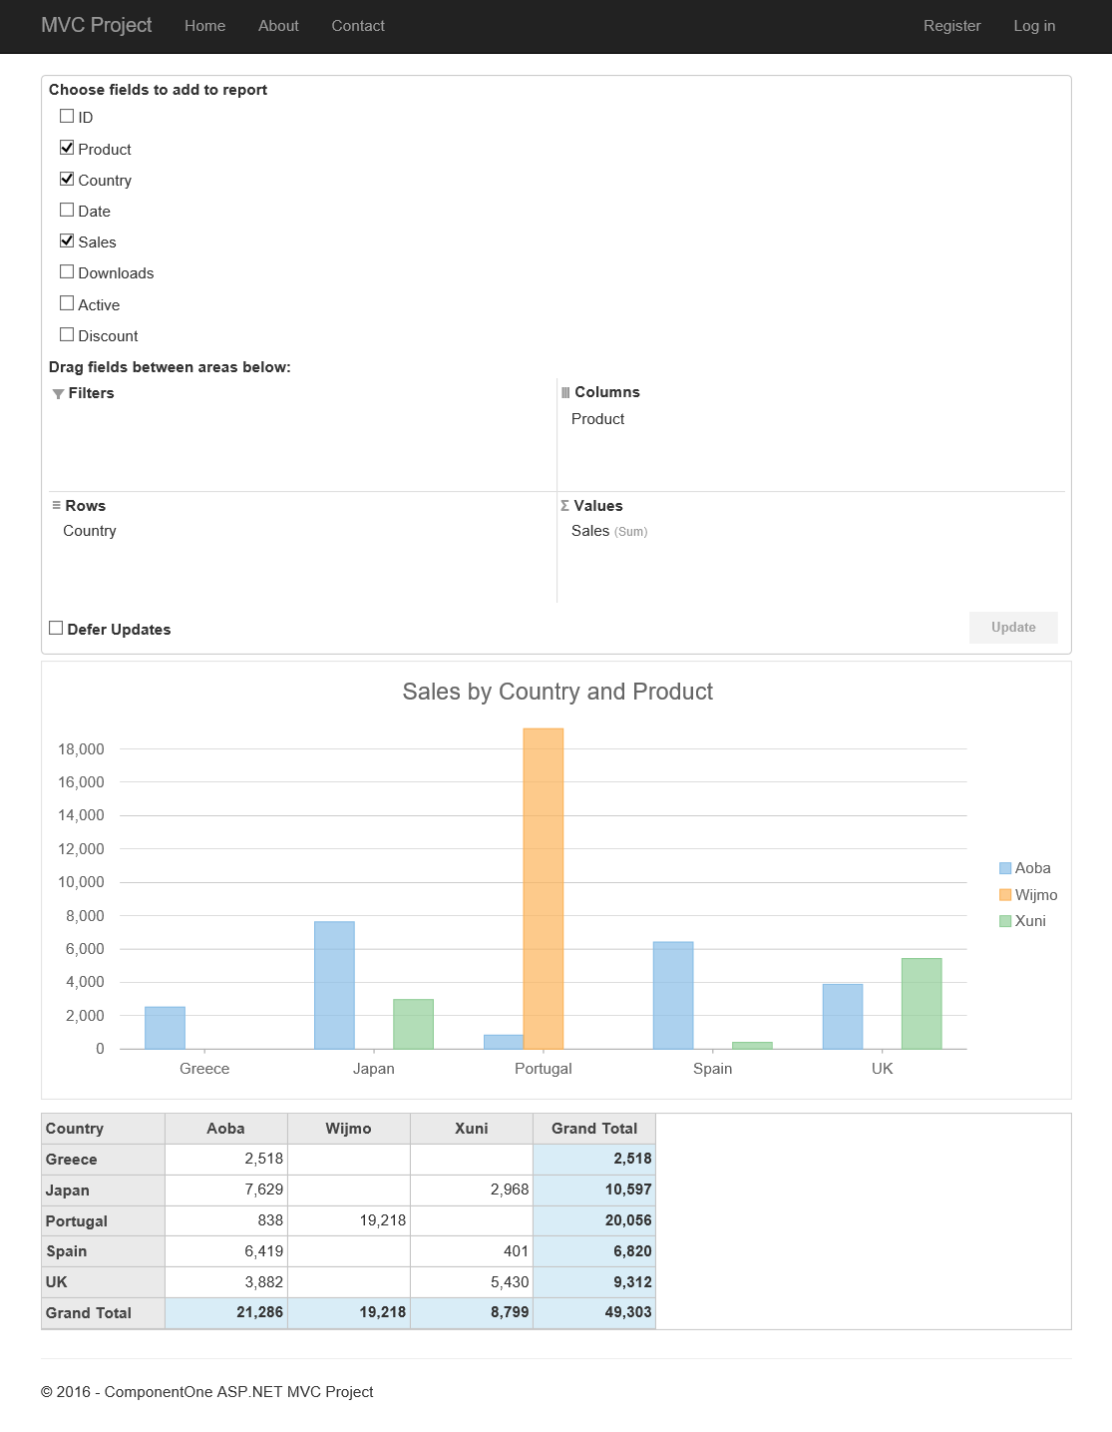Click the MVC Project brand link
Viewport: 1112px width, 1432px height.
click(97, 25)
